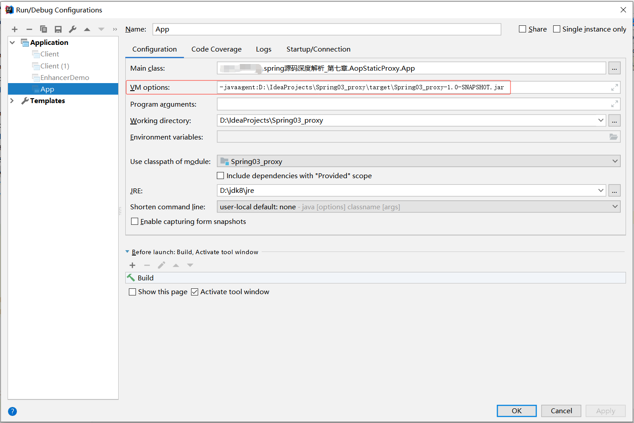Expand the Program arguments field
Viewport: 634px width, 423px height.
tap(614, 104)
